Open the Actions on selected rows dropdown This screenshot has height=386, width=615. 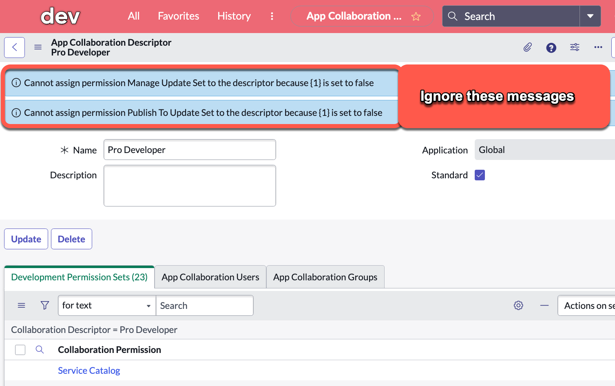point(586,306)
